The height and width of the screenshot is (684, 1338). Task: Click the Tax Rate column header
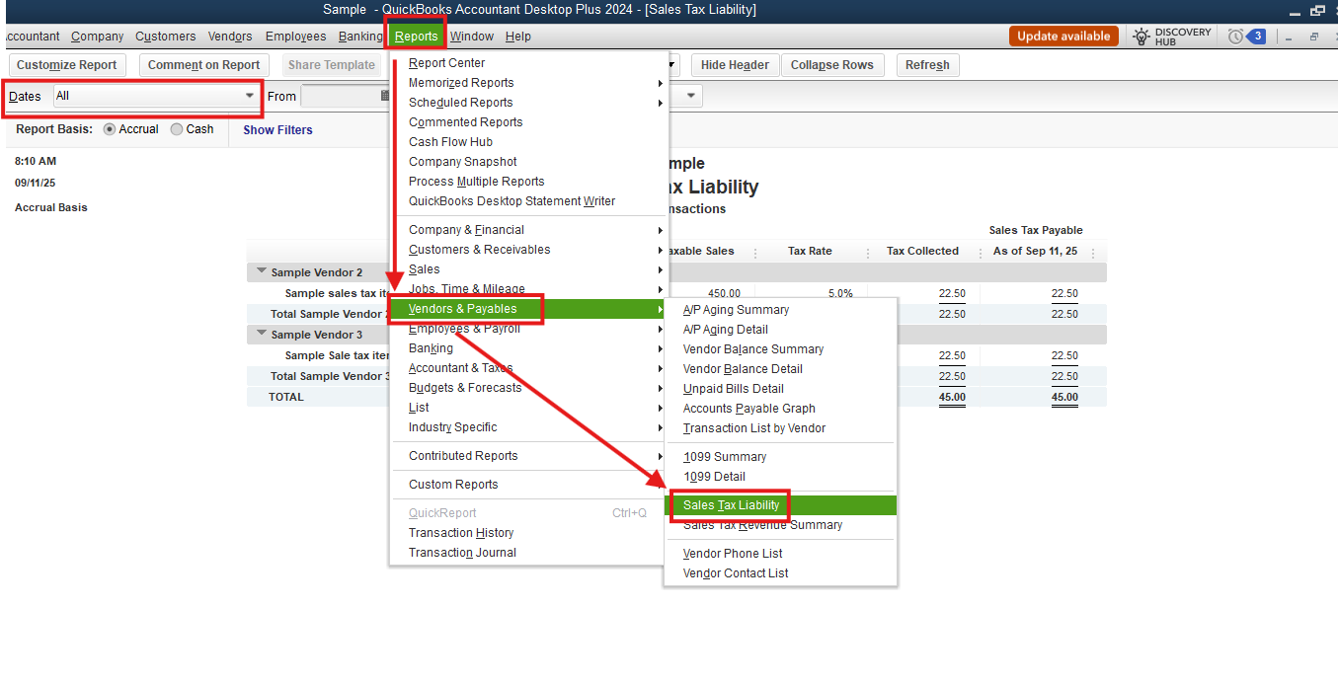pyautogui.click(x=810, y=252)
